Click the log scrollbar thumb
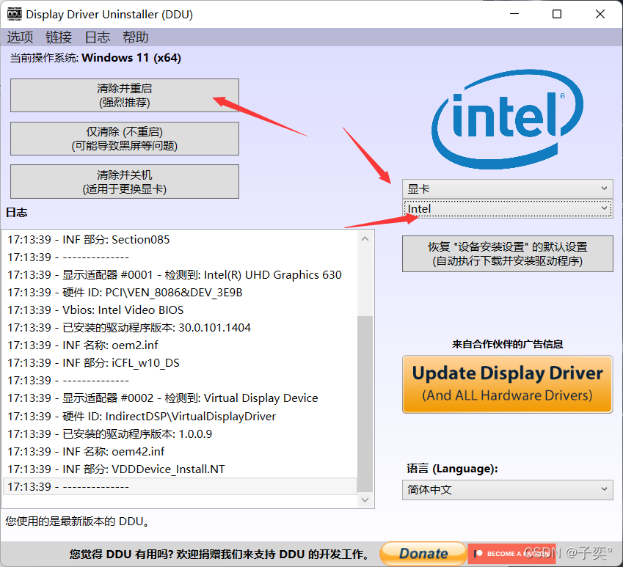 [365, 404]
